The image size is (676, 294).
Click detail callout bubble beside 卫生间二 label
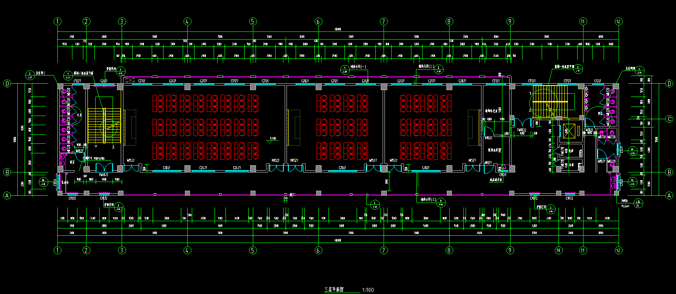point(30,74)
